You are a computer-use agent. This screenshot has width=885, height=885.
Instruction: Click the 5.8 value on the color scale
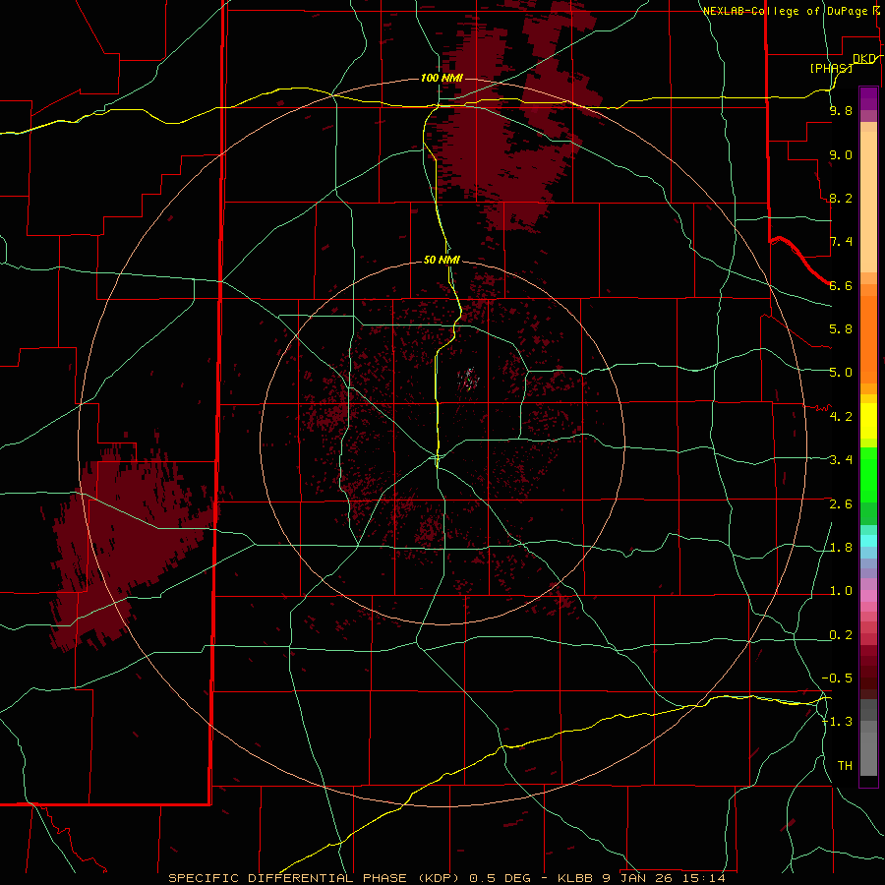[x=841, y=328]
